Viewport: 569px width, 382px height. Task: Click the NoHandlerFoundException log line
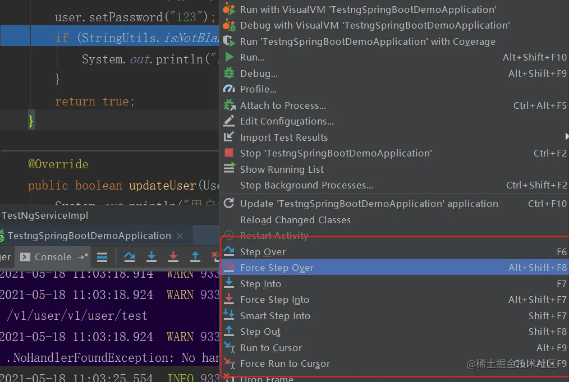click(x=109, y=358)
